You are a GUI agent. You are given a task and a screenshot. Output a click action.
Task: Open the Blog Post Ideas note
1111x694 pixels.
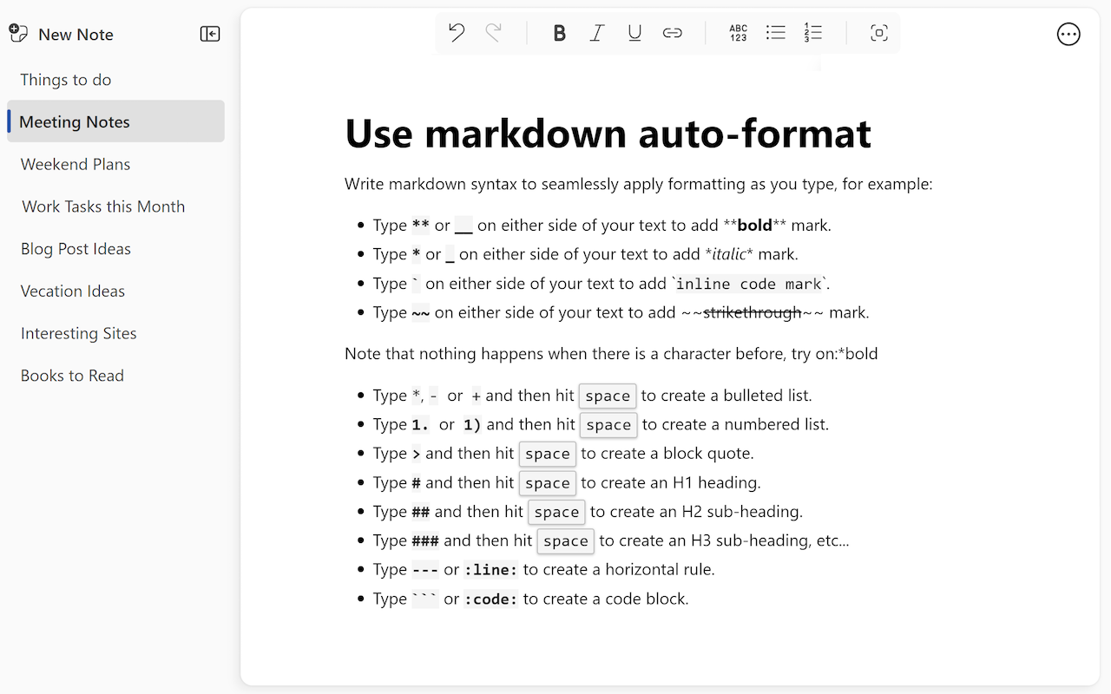click(x=76, y=248)
